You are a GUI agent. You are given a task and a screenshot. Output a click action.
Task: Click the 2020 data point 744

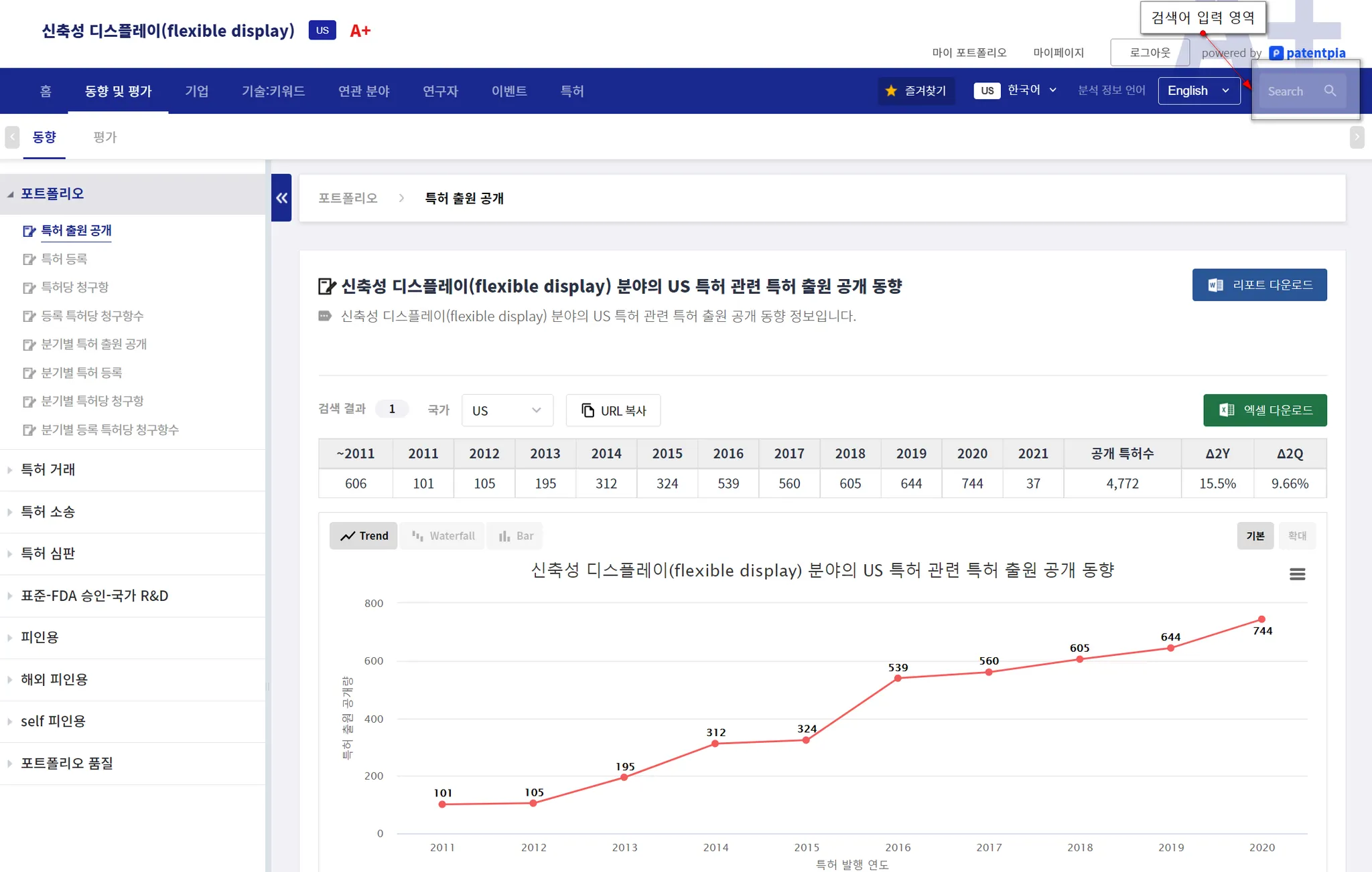click(1261, 620)
